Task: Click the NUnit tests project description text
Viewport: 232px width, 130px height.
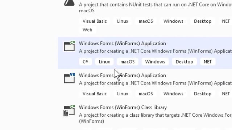Action: click(156, 8)
